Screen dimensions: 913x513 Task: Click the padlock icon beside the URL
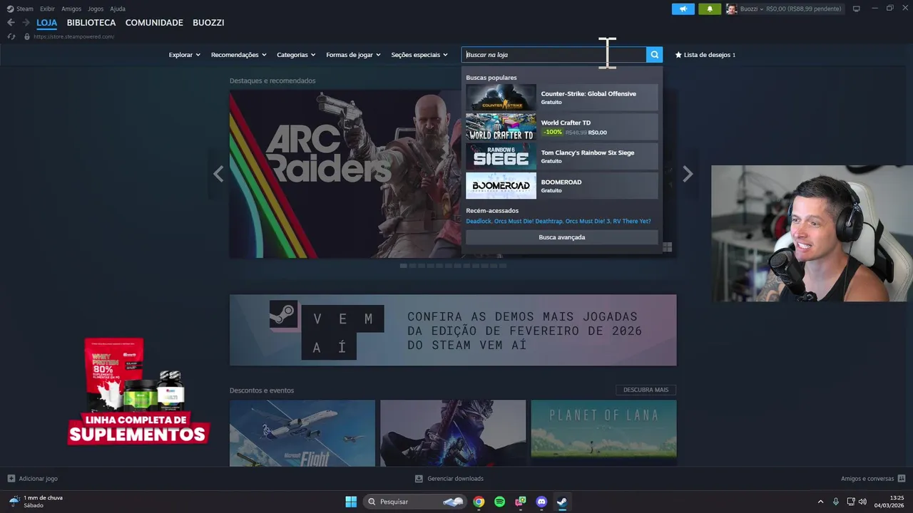tap(27, 36)
